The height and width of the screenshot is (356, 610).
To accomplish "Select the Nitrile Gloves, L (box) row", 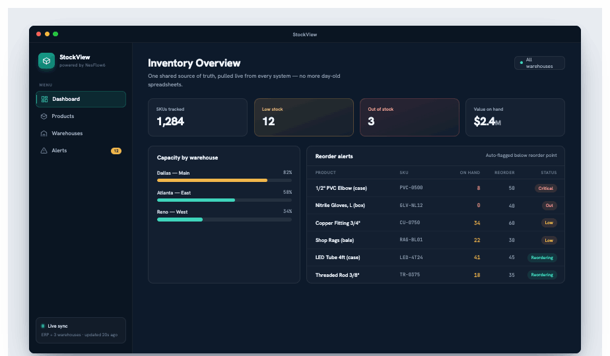I will (x=436, y=205).
